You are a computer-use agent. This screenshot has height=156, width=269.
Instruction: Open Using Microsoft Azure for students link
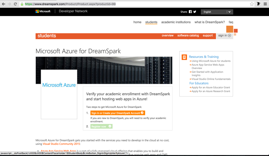[x=211, y=61]
